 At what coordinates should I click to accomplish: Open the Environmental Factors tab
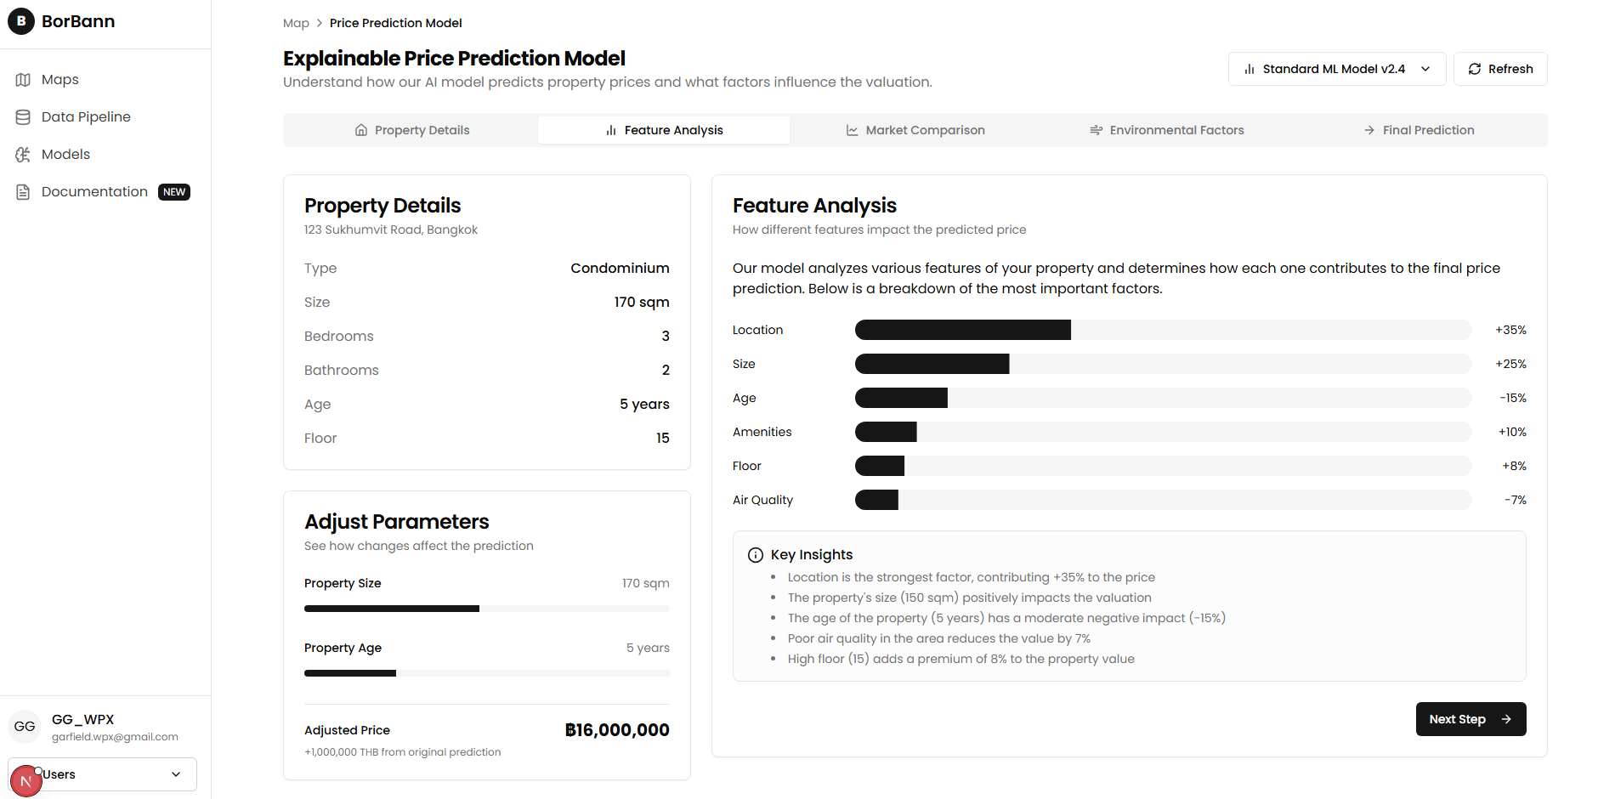(1166, 130)
